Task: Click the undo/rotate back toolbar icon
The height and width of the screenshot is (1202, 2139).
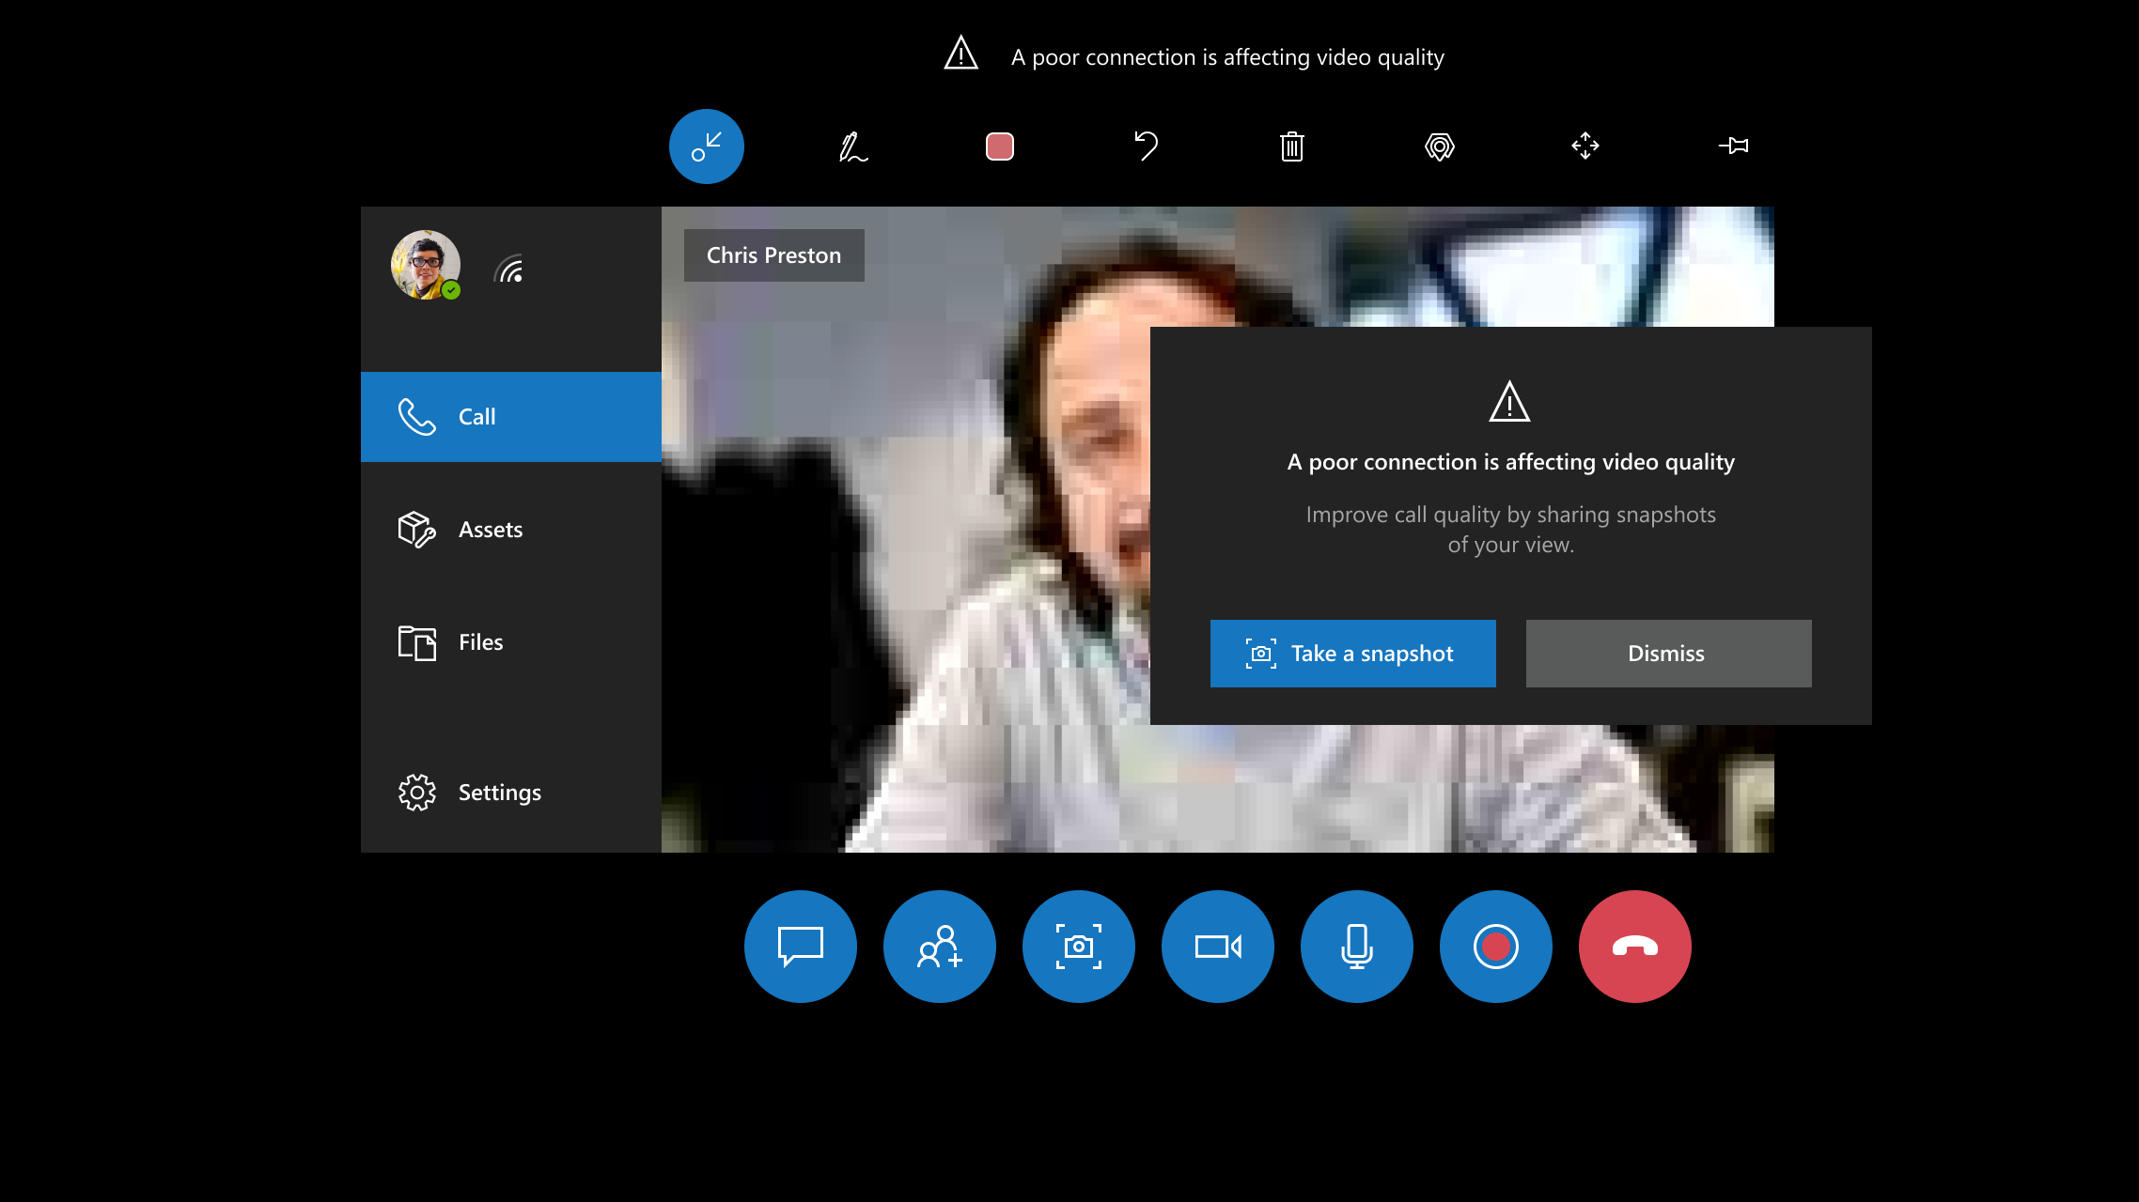Action: pos(1145,146)
